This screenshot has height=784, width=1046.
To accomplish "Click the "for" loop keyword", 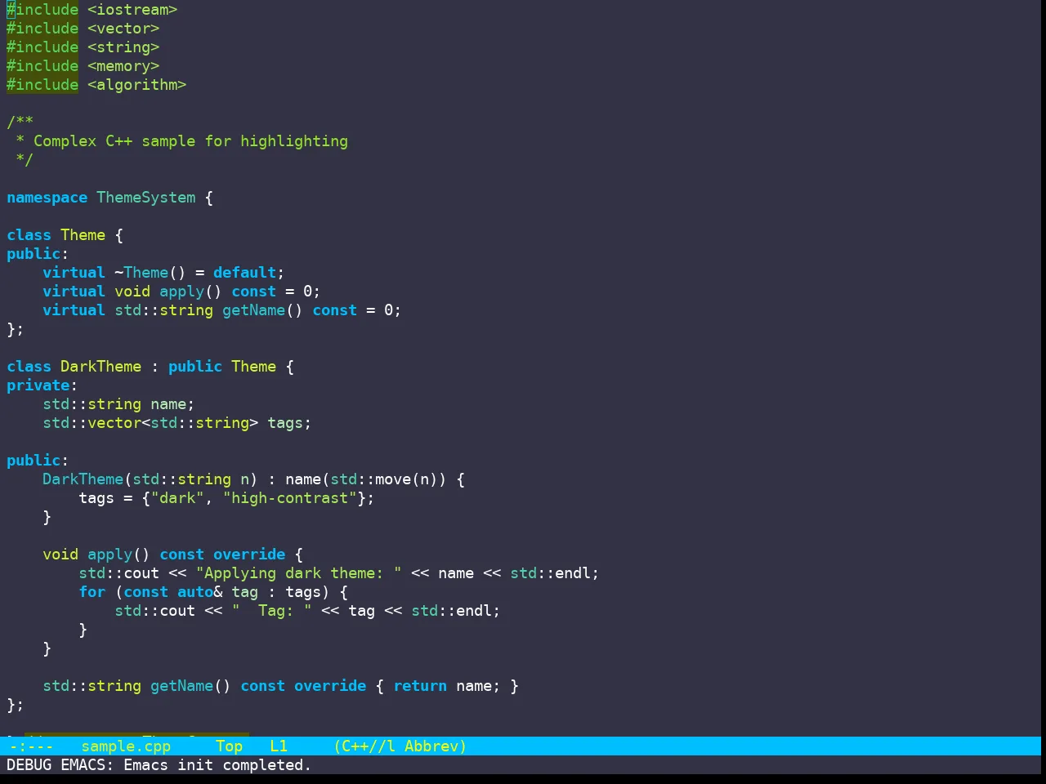I will tap(92, 592).
